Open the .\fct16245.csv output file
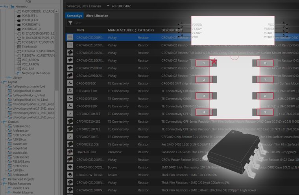This screenshot has height=195, width=299. tap(22, 135)
